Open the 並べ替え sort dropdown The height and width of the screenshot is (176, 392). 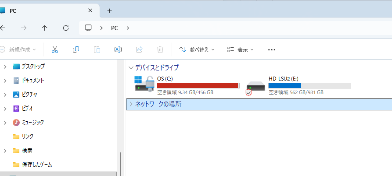pos(197,49)
